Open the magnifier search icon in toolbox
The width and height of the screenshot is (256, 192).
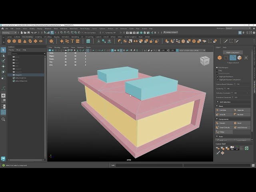tap(3, 119)
